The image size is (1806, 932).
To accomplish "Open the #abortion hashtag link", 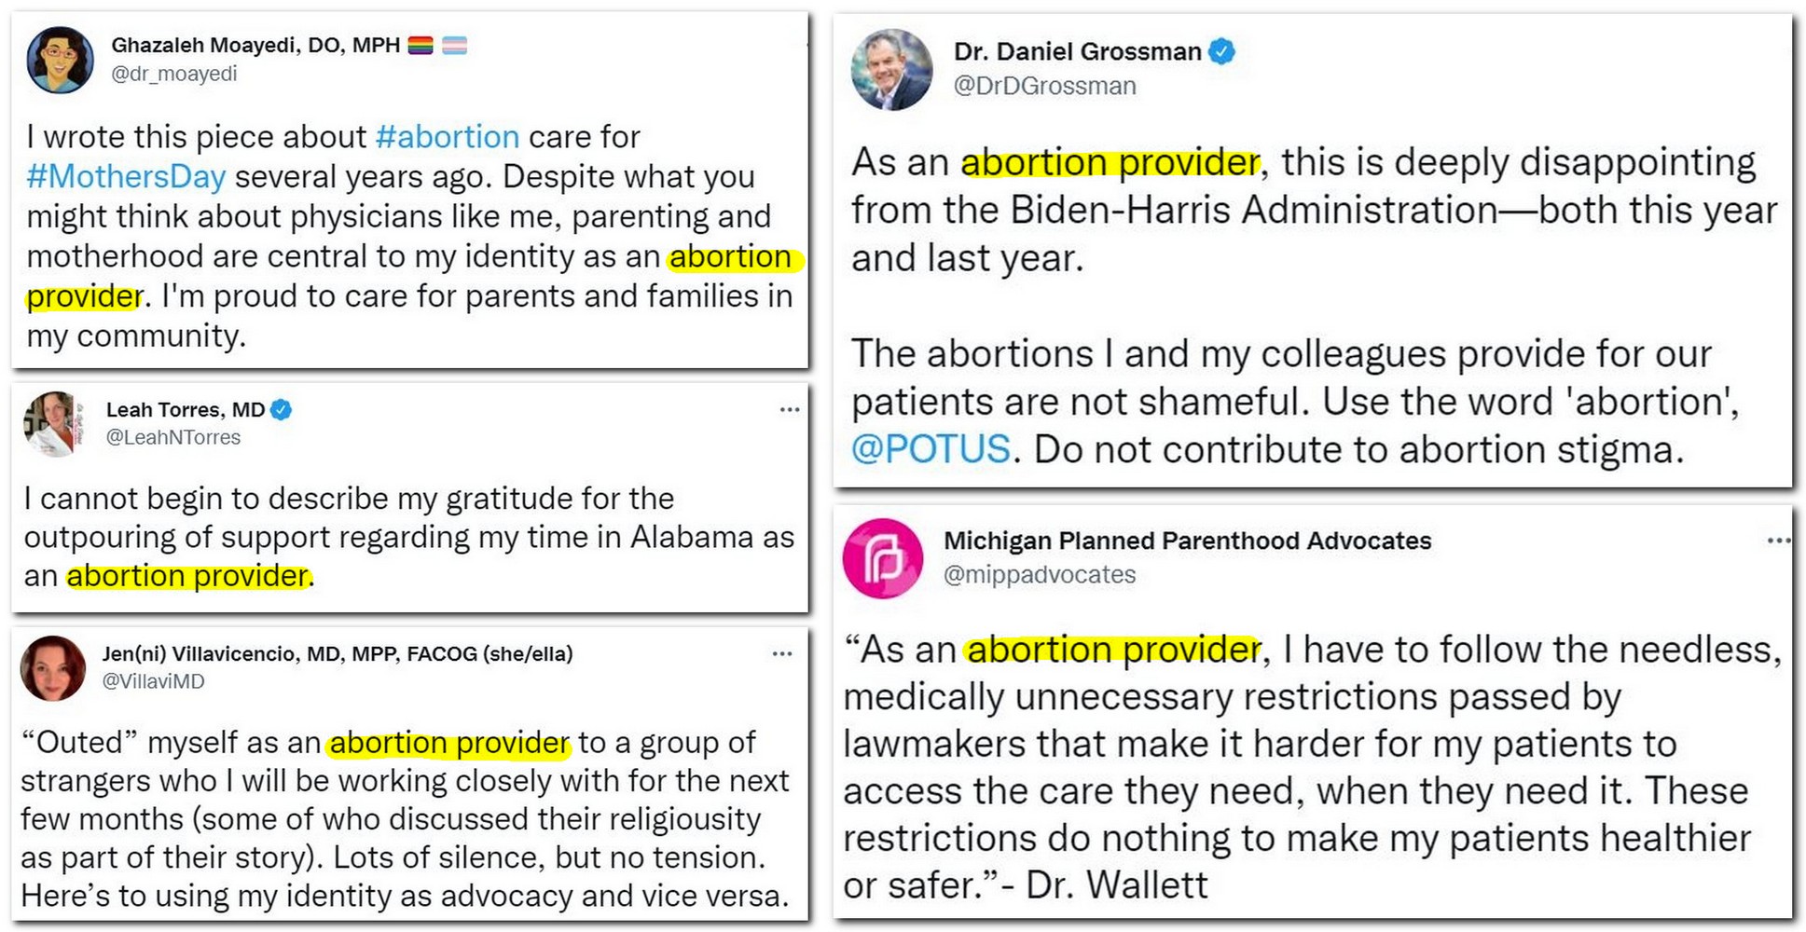I will [x=447, y=137].
